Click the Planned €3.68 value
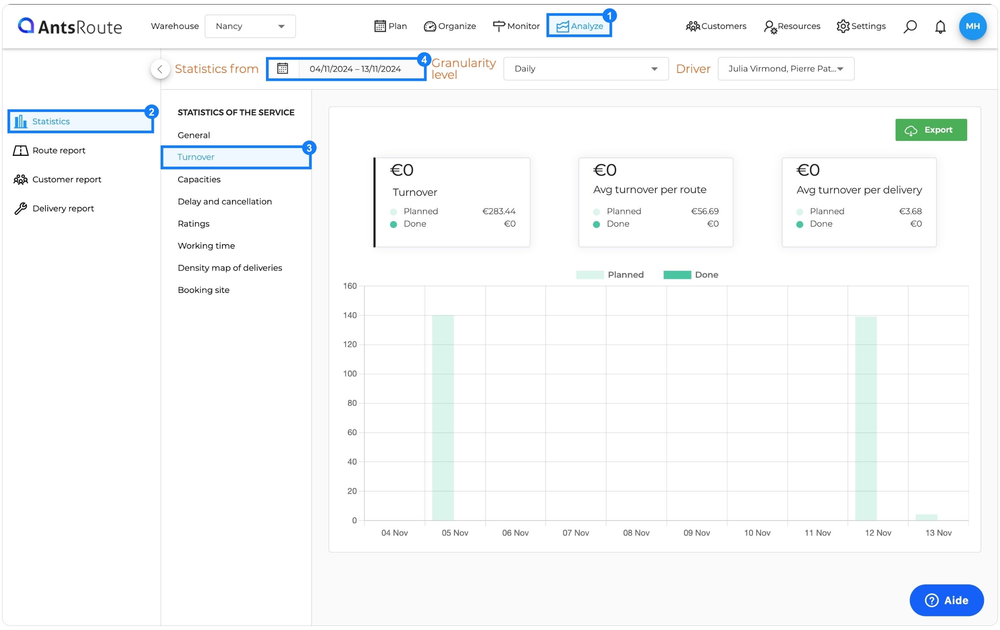Viewport: 1000px width, 630px height. (x=910, y=211)
